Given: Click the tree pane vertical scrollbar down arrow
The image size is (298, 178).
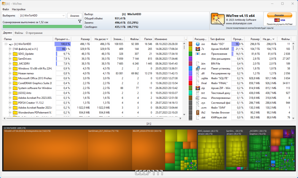Looking at the screenshot, I should pos(184,115).
